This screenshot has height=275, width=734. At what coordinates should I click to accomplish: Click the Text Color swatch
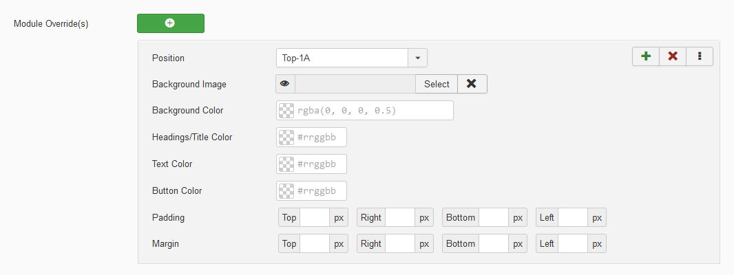pos(286,164)
